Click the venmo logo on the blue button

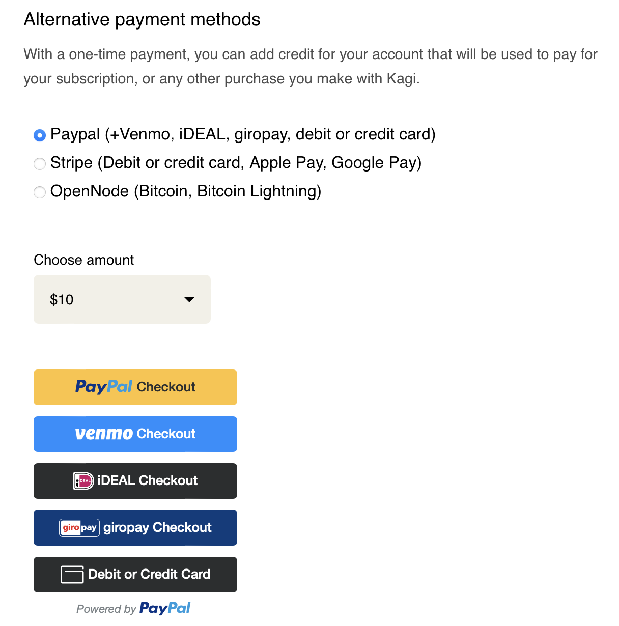(104, 434)
